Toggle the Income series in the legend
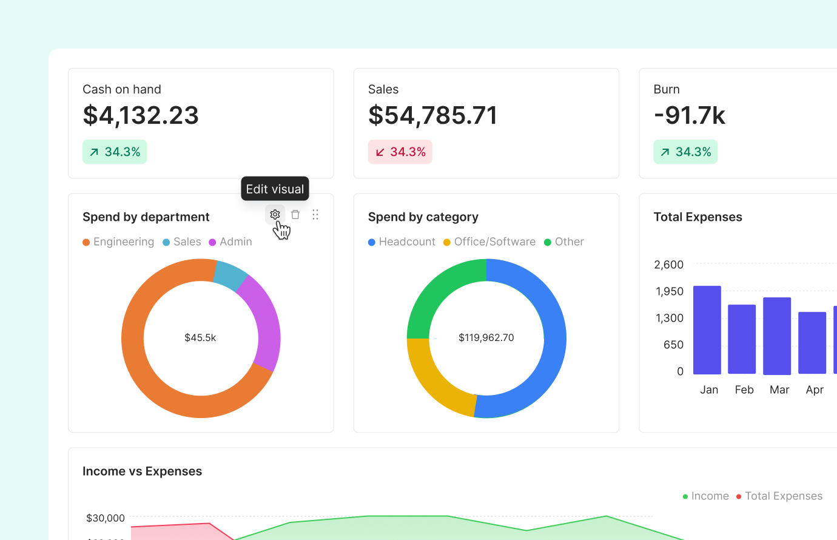Image resolution: width=837 pixels, height=540 pixels. point(705,496)
